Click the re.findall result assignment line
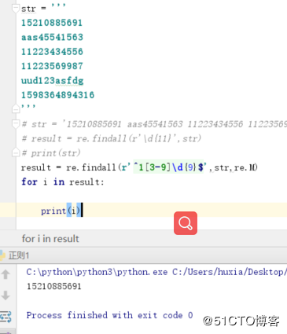The height and width of the screenshot is (334, 287). [x=139, y=167]
